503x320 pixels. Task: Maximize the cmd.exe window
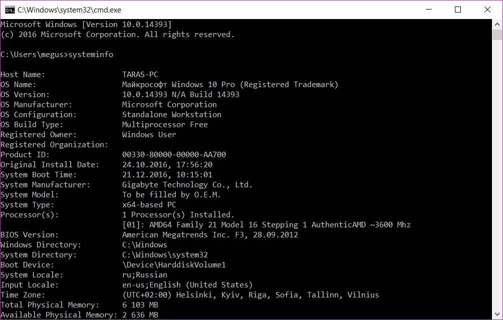(x=458, y=10)
